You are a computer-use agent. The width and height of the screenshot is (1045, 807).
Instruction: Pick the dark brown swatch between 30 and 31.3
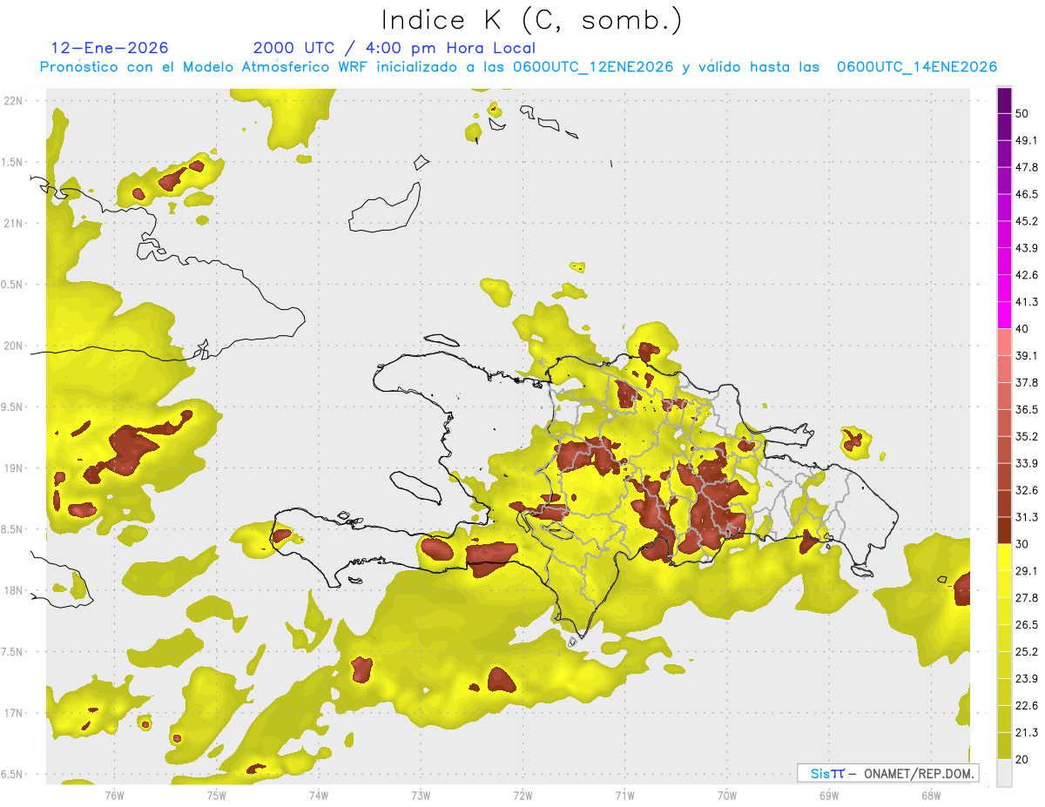tap(1004, 530)
